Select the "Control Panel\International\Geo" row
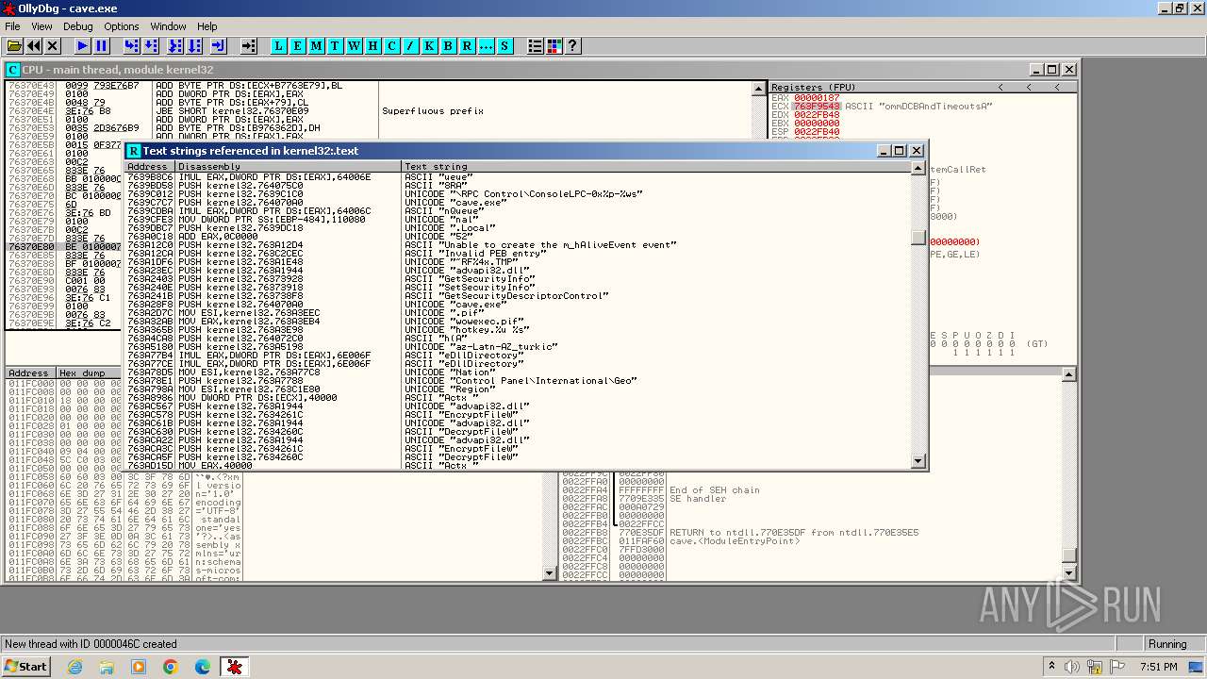1207x679 pixels. pos(518,380)
